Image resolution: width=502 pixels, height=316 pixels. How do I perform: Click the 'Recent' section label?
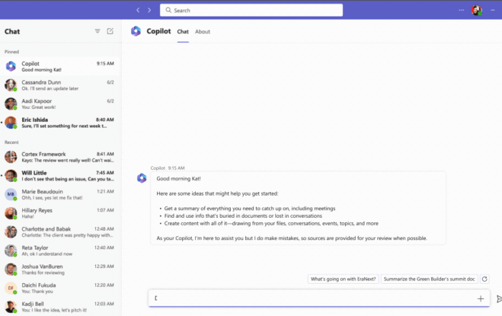pyautogui.click(x=11, y=142)
